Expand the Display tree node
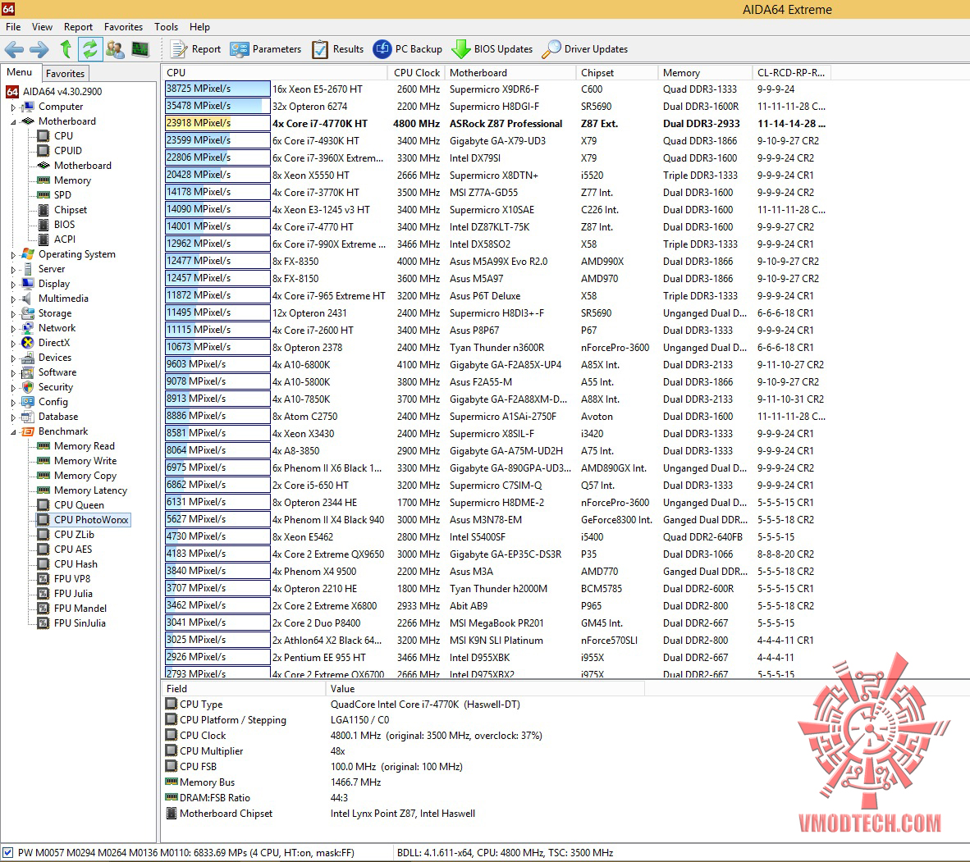Image resolution: width=970 pixels, height=862 pixels. point(13,285)
